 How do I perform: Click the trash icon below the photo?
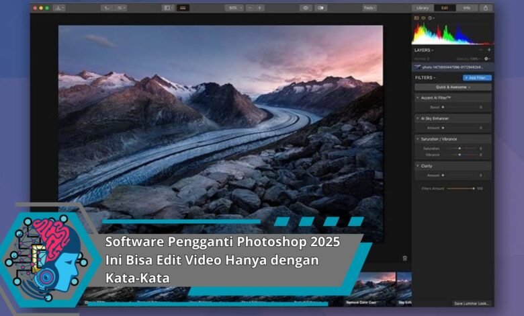click(x=404, y=258)
